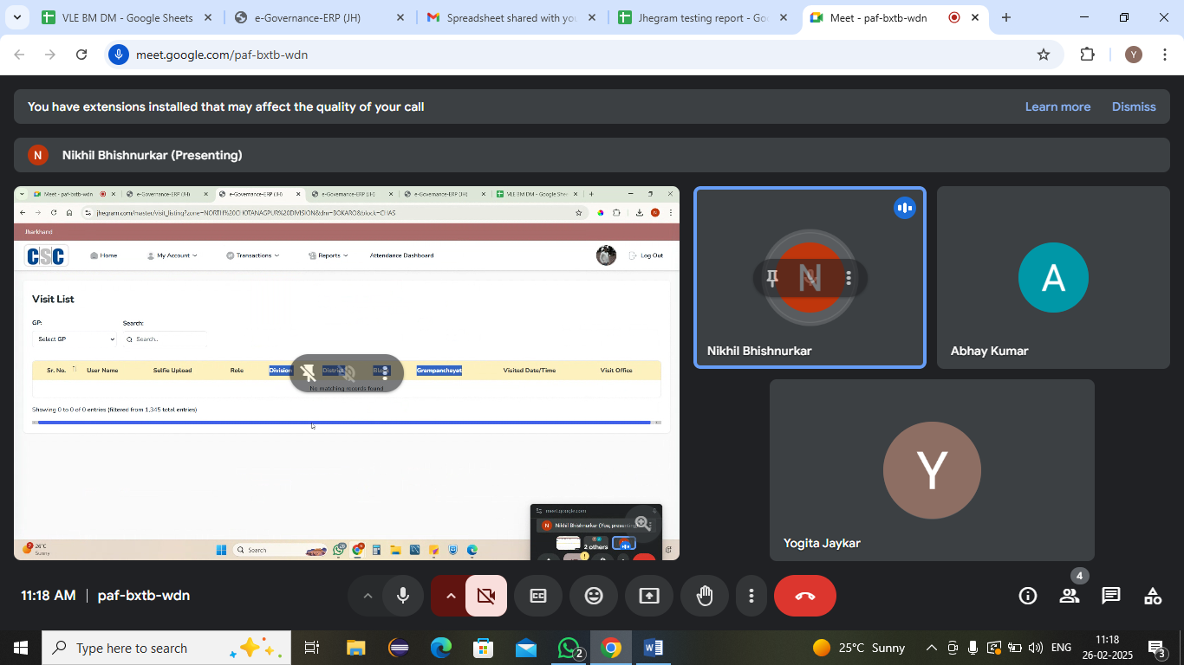Screen dimensions: 1184x665
Task: Open the audio settings chevron beside microphone
Action: coord(368,596)
